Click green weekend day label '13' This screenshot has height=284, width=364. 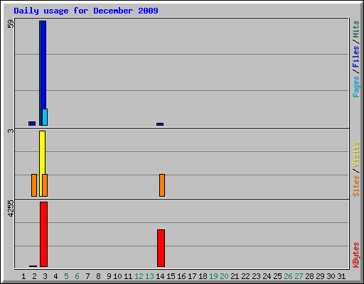[x=149, y=276]
